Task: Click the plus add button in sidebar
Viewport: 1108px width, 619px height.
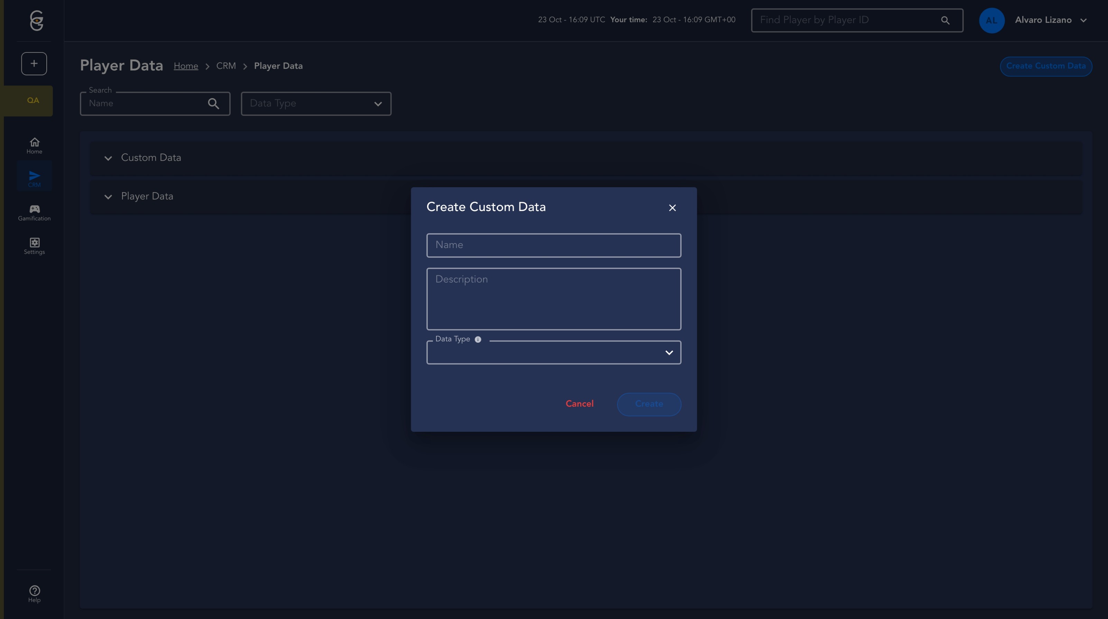Action: click(x=34, y=64)
